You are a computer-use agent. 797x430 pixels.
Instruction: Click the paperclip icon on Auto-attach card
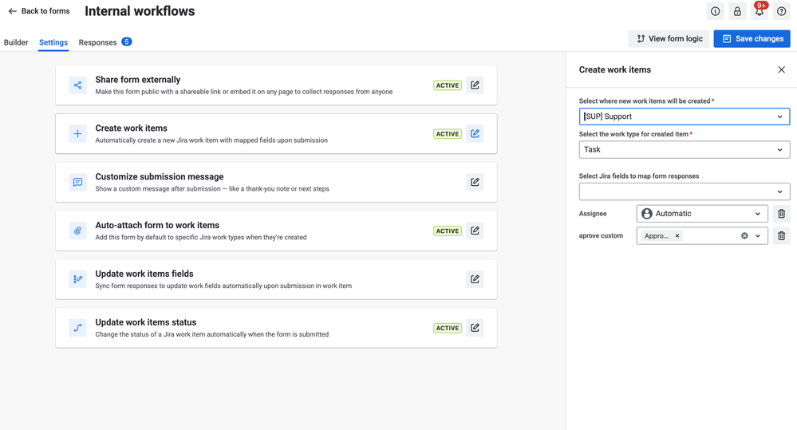pos(77,231)
